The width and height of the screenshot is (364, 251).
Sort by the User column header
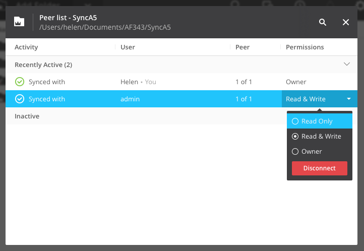coord(128,47)
